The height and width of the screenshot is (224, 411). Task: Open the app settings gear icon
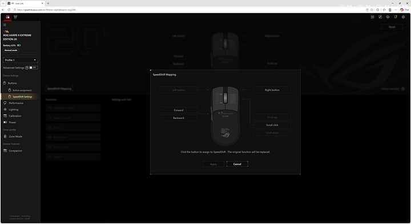tap(403, 17)
